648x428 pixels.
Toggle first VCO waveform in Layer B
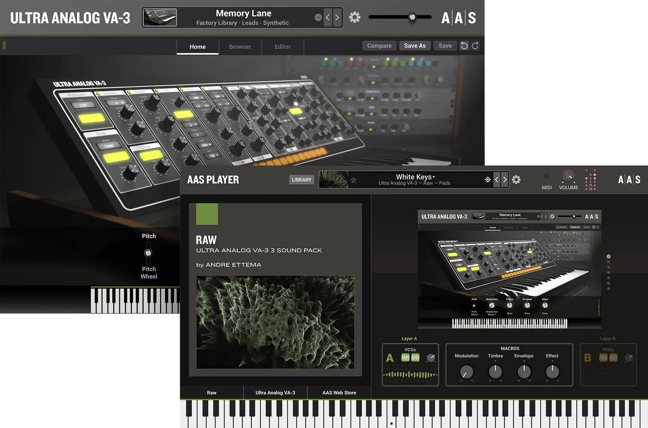click(x=603, y=358)
